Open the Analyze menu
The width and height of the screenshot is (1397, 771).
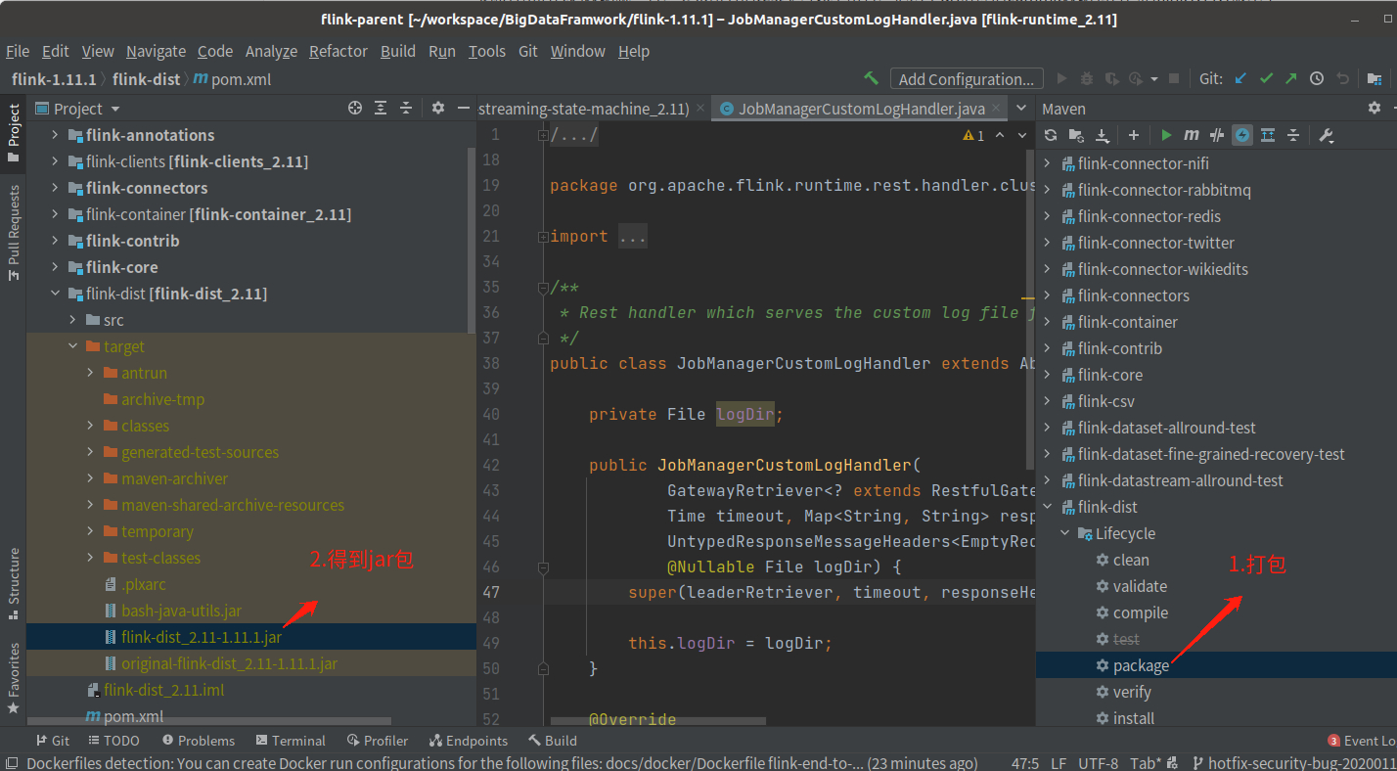pos(271,51)
